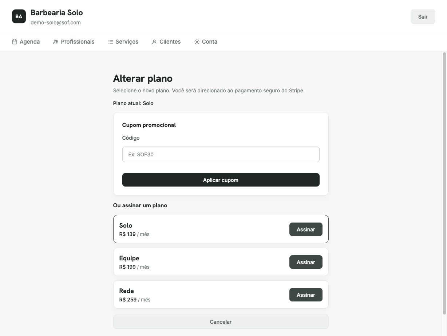Open the Clientes tab
This screenshot has height=336, width=447.
click(x=166, y=42)
